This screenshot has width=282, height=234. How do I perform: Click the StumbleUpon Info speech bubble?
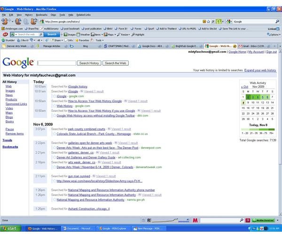[69, 40]
